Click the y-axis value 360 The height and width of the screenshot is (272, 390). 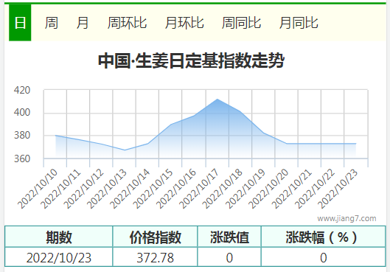point(22,158)
